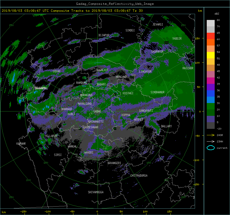230x215 pixels.
Task: Click the blue 36 dBZ color swatch
Action: [x=211, y=94]
